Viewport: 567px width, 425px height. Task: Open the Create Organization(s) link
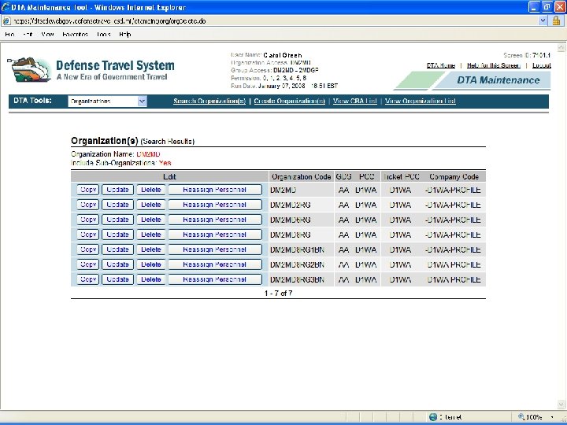point(289,102)
